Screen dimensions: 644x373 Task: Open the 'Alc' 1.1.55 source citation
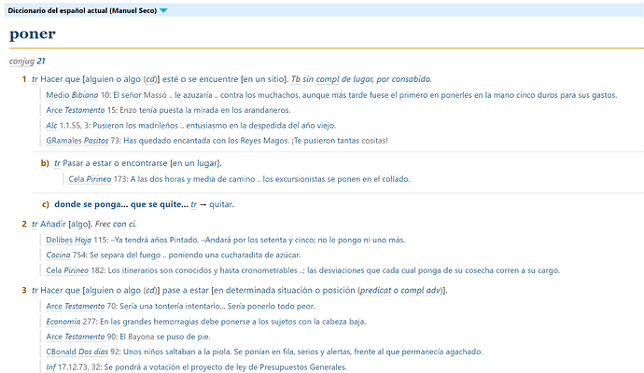click(x=51, y=126)
